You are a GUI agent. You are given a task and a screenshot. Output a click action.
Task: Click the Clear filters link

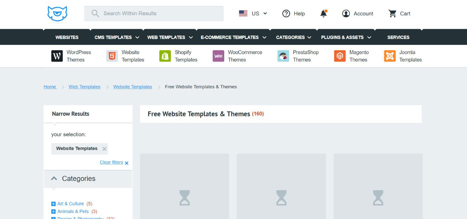[111, 162]
